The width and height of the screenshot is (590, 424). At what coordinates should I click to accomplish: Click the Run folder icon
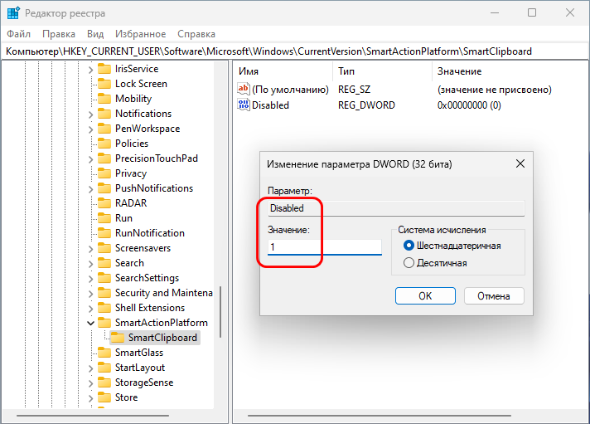pyautogui.click(x=104, y=218)
